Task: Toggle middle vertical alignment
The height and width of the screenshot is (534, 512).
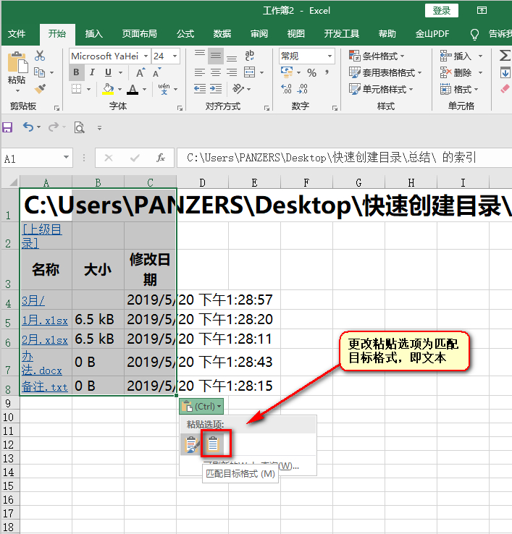Action: pyautogui.click(x=215, y=56)
